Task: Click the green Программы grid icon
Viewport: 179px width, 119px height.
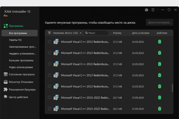Action: click(6, 26)
